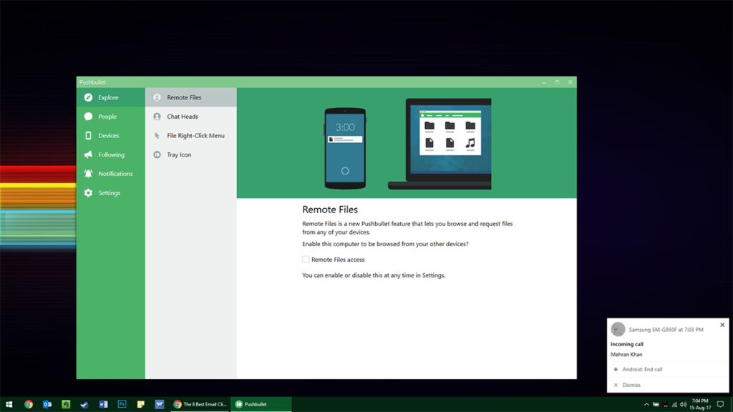Image resolution: width=733 pixels, height=412 pixels.
Task: Open Outlook from the taskbar
Action: pyautogui.click(x=47, y=403)
